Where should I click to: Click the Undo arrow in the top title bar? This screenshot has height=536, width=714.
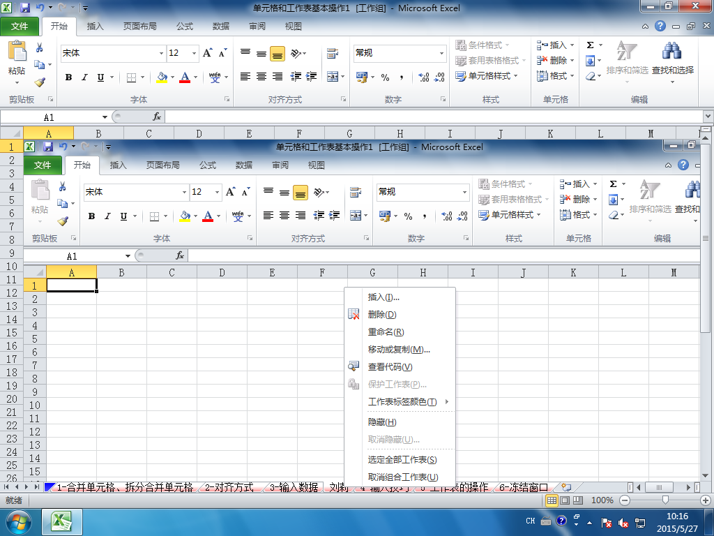coord(40,8)
